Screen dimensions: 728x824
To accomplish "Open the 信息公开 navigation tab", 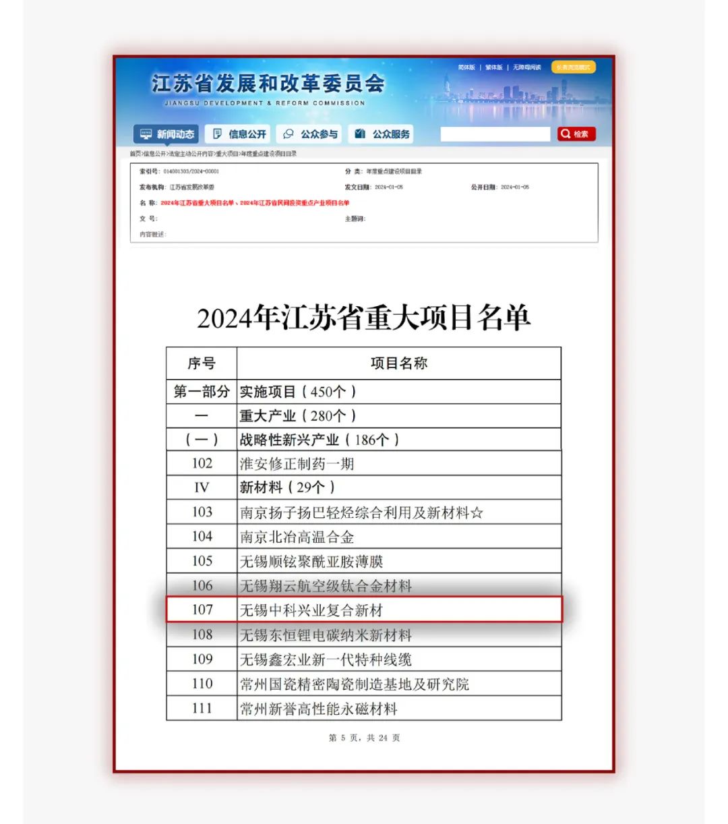I will coord(238,134).
